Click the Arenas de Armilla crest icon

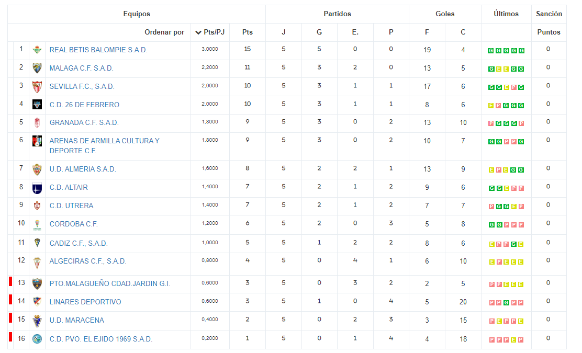click(37, 141)
